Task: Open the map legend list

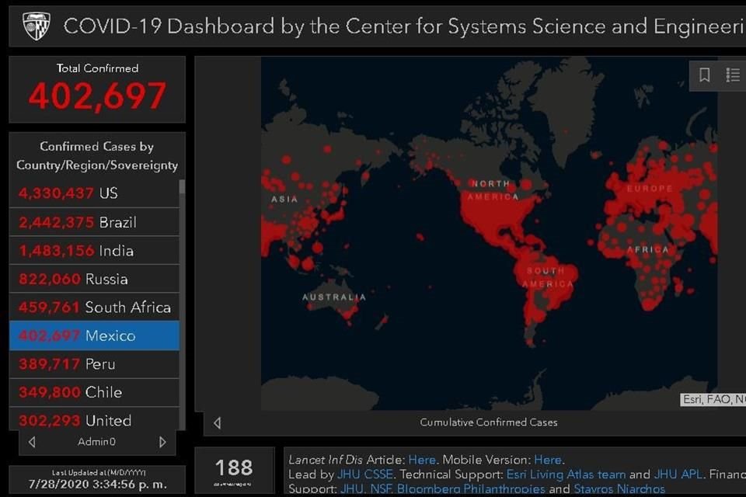Action: (733, 75)
